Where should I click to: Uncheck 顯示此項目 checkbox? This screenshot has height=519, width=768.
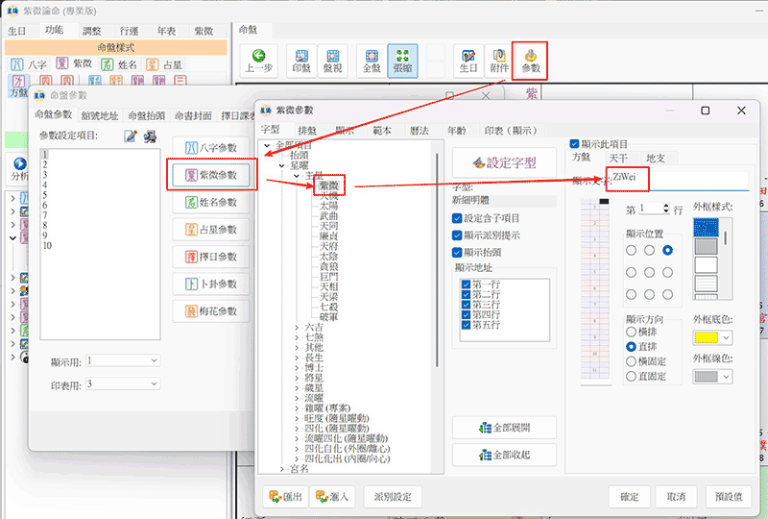[x=575, y=143]
